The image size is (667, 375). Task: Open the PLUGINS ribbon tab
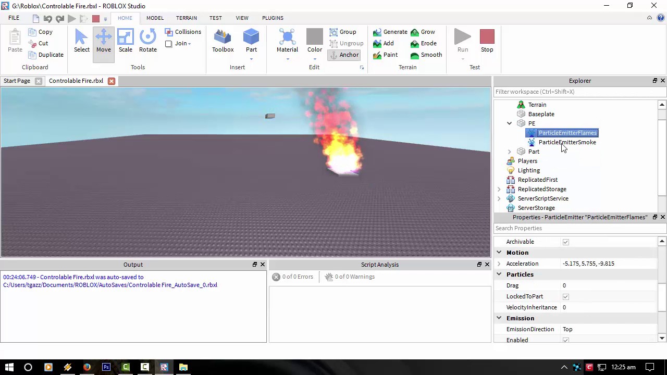(x=273, y=18)
